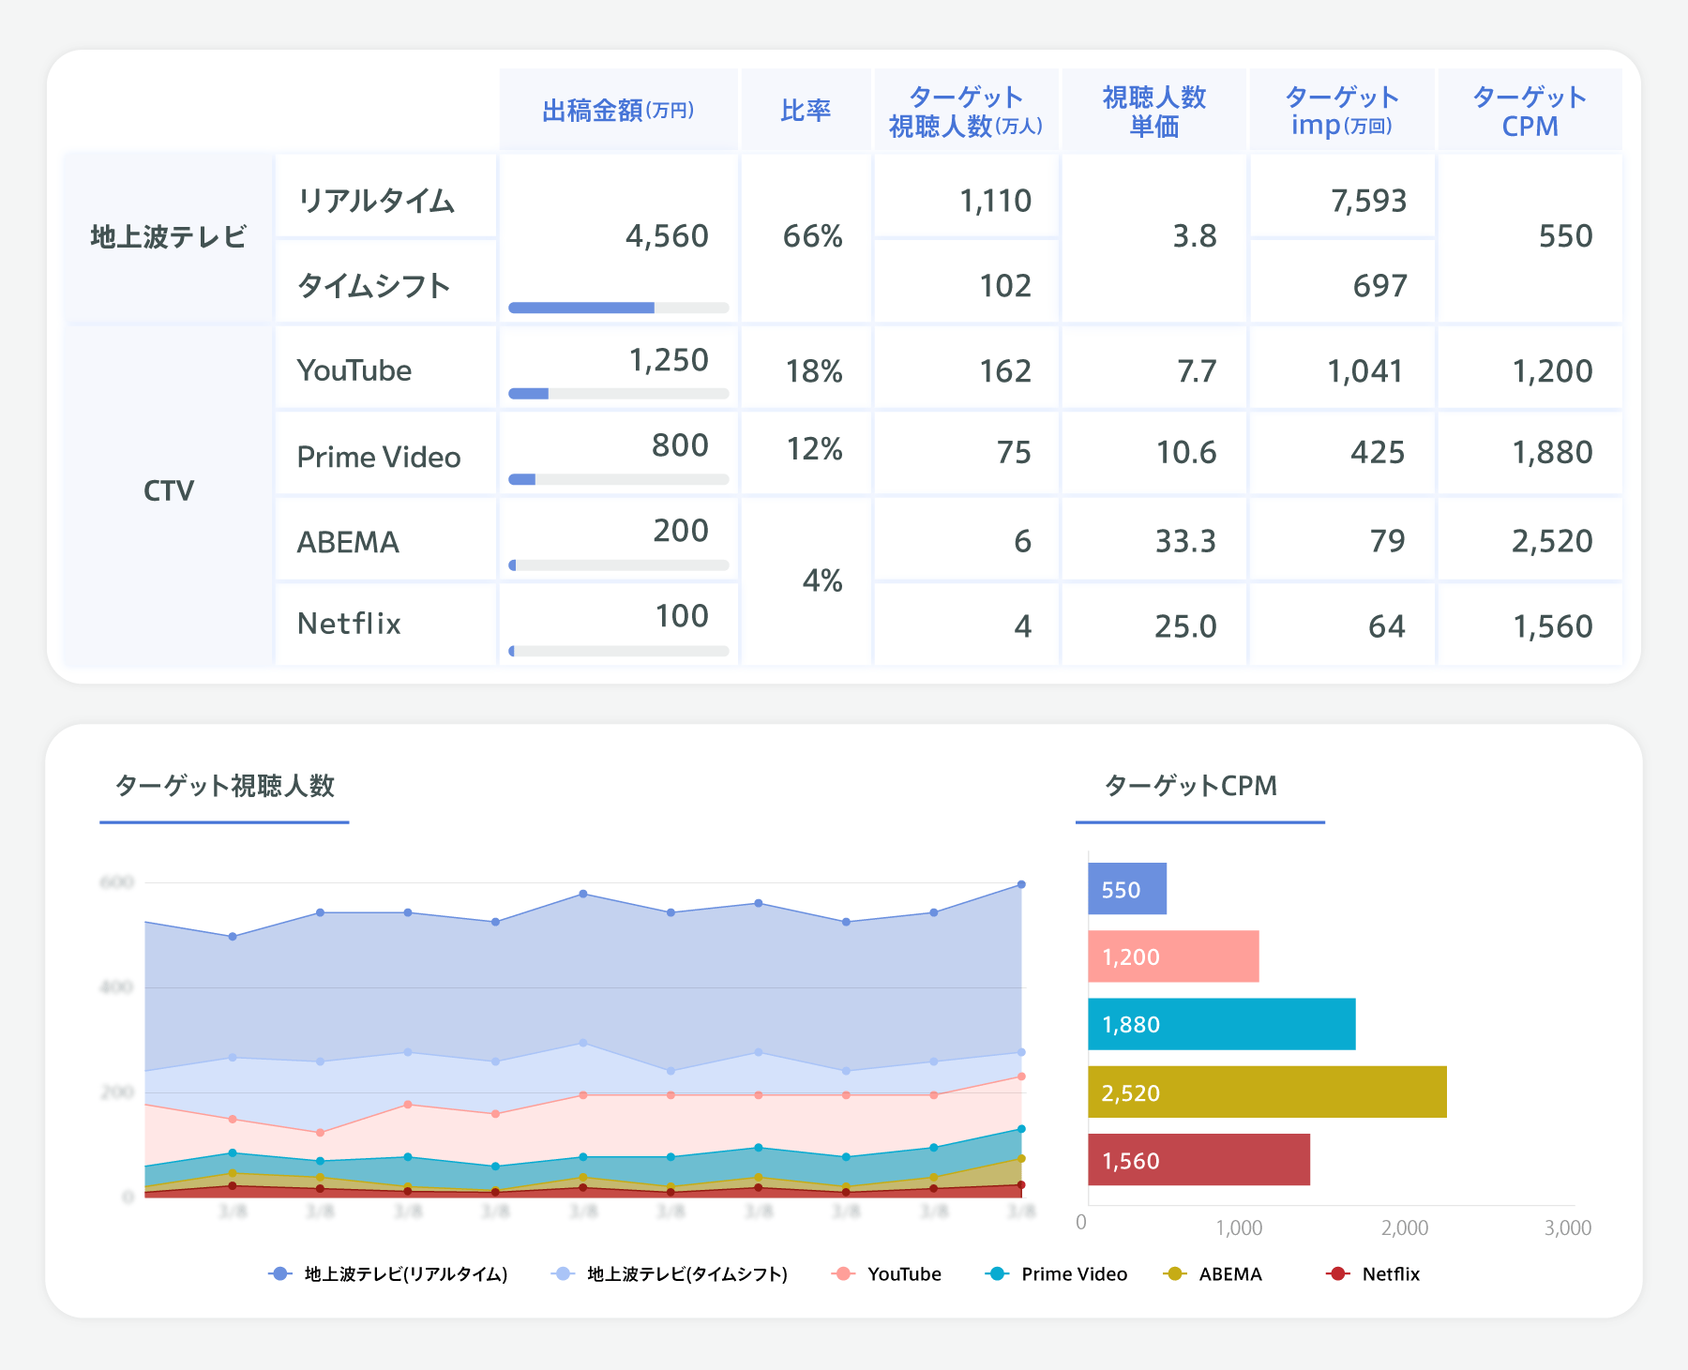Select the teal 1,880 CPM bar

tap(1221, 1024)
